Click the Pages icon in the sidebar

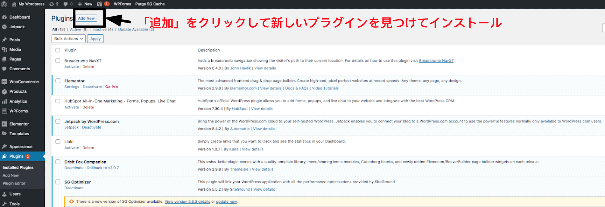4,59
